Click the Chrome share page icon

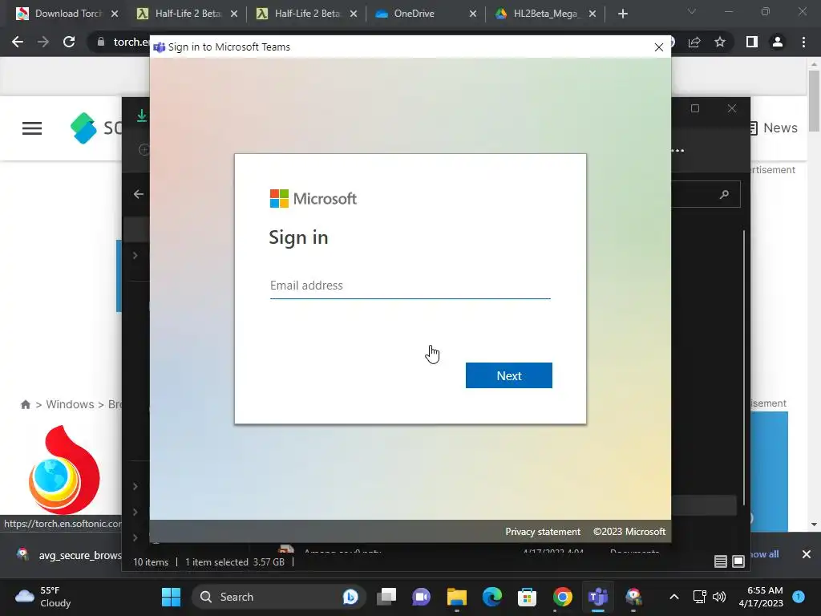(695, 43)
